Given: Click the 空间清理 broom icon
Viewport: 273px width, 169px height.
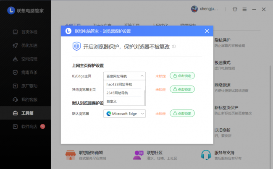Looking at the screenshot, I should [15, 59].
